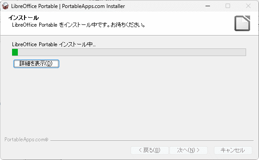Screen dimensions: 259x160
Task: Close the installer window
Action: (248, 6)
